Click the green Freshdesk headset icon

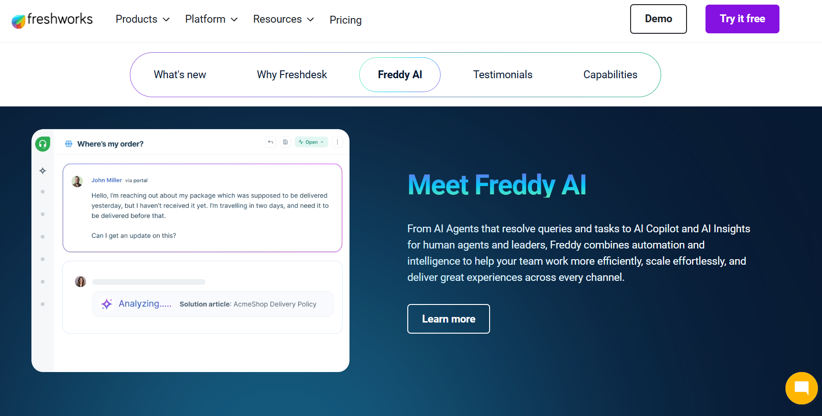(x=43, y=144)
